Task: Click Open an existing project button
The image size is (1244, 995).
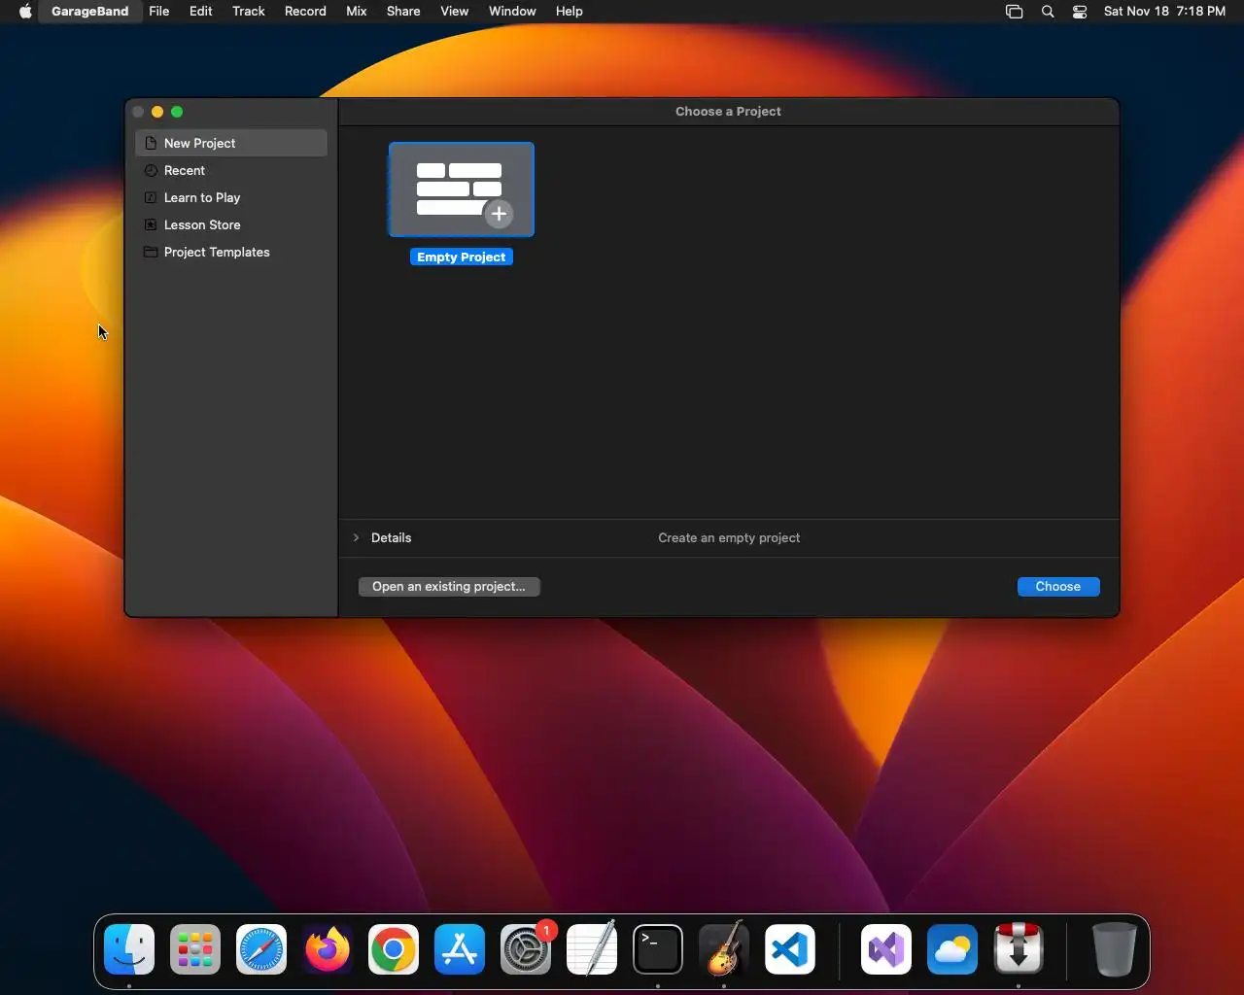Action: point(449,586)
